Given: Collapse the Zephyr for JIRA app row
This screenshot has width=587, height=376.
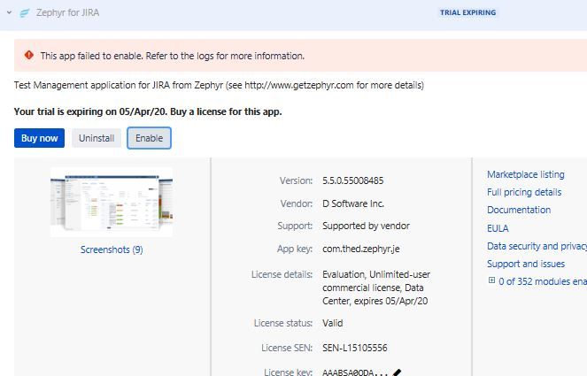Looking at the screenshot, I should tap(10, 12).
